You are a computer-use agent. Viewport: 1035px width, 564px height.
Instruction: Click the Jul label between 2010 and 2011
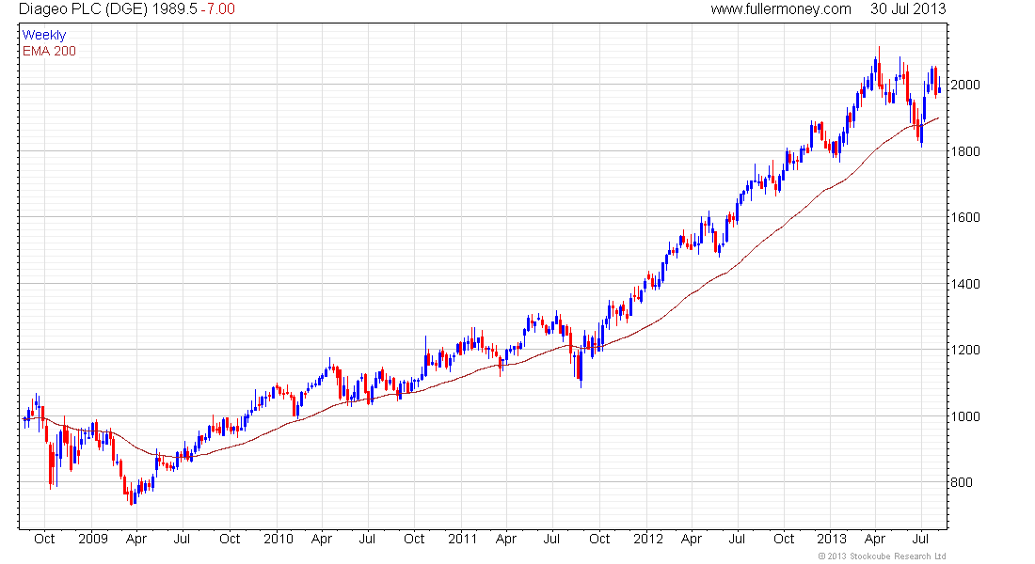tap(367, 539)
